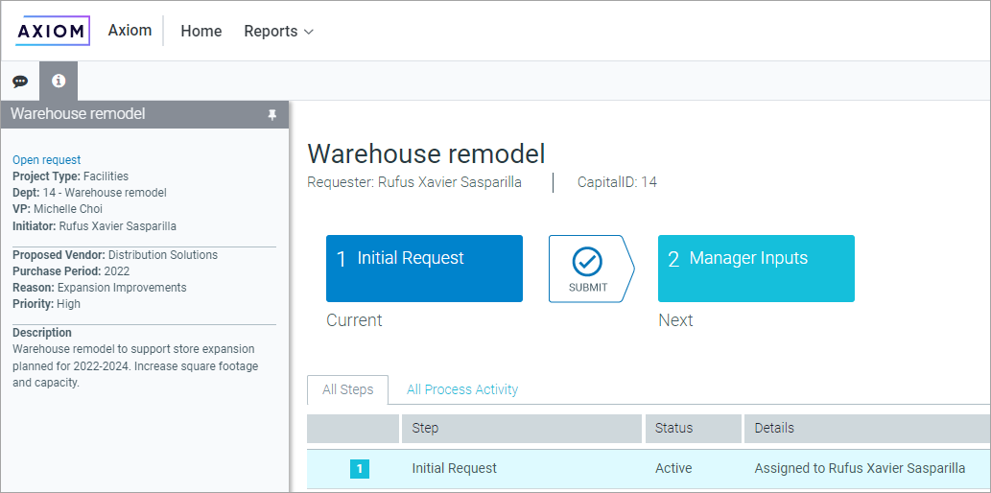Click the Active status cell
This screenshot has width=991, height=493.
coord(672,469)
